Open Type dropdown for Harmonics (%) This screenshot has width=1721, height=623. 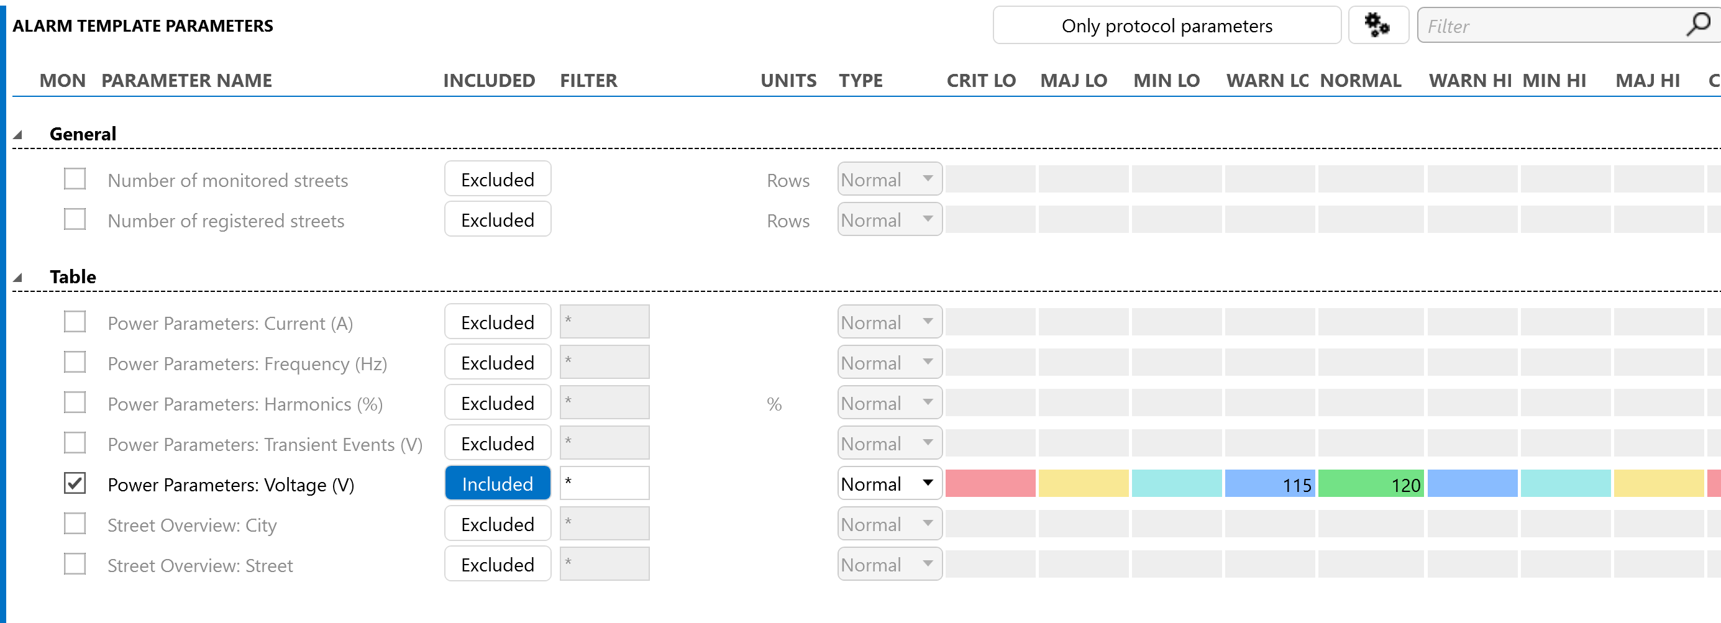tap(890, 402)
